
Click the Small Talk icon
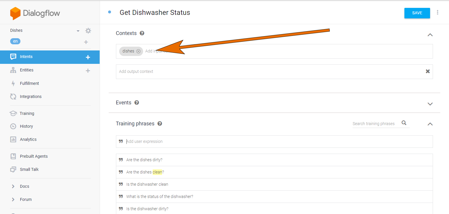pyautogui.click(x=13, y=169)
